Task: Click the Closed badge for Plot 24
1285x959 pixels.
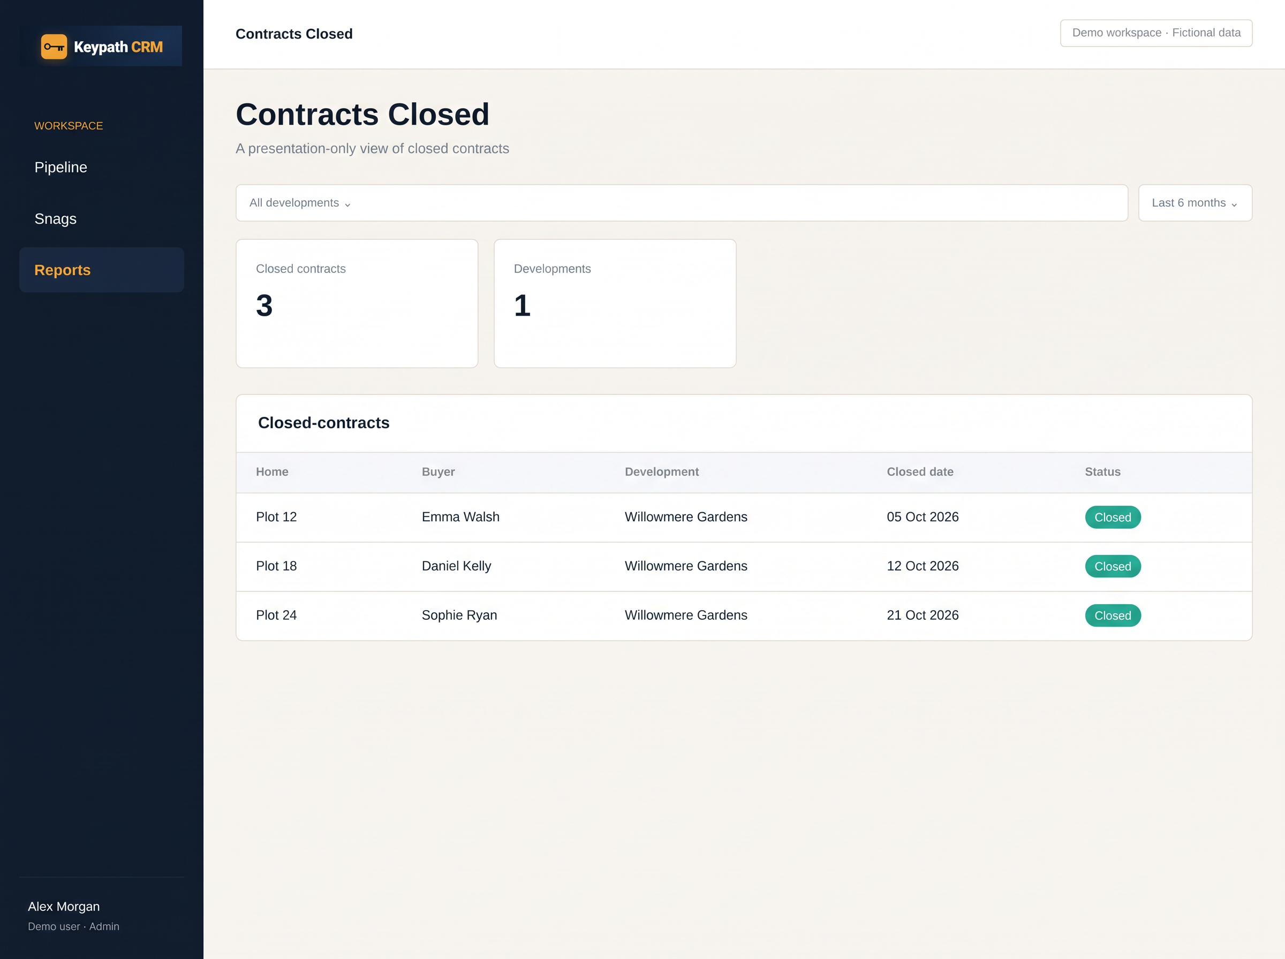Action: point(1113,616)
